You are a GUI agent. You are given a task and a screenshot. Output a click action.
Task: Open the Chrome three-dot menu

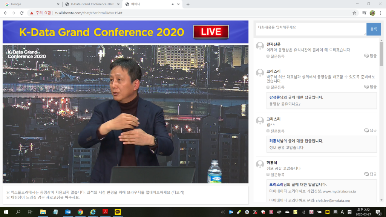[380, 13]
